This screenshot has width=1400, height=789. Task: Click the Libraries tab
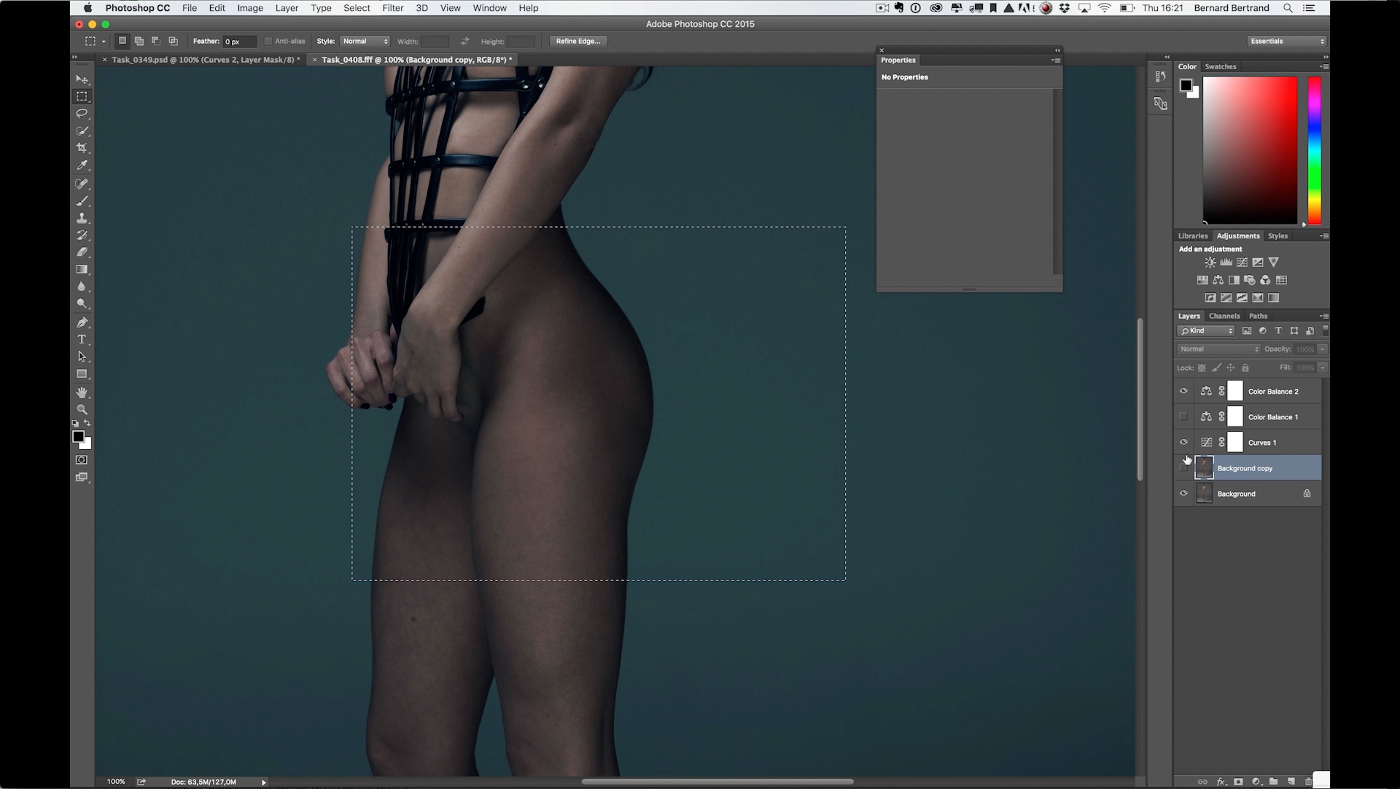pyautogui.click(x=1192, y=236)
